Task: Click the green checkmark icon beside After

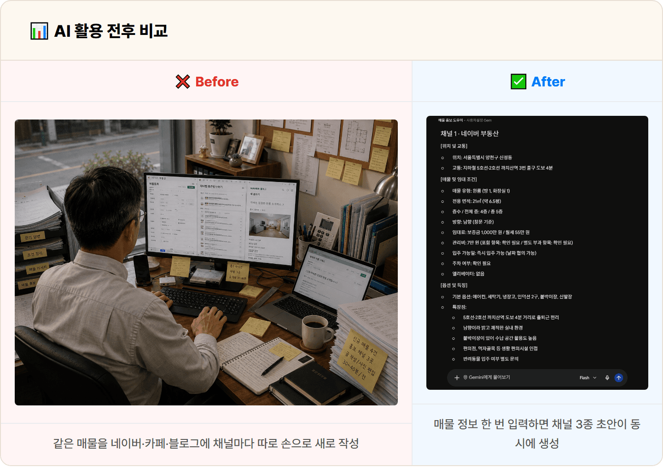Action: (518, 82)
